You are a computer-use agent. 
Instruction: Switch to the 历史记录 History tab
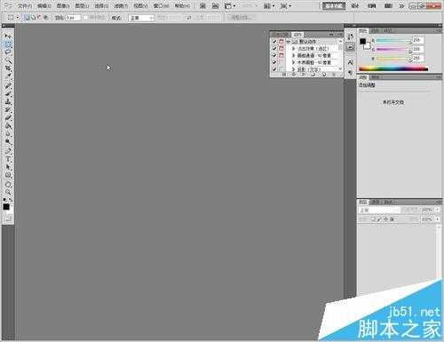[281, 35]
